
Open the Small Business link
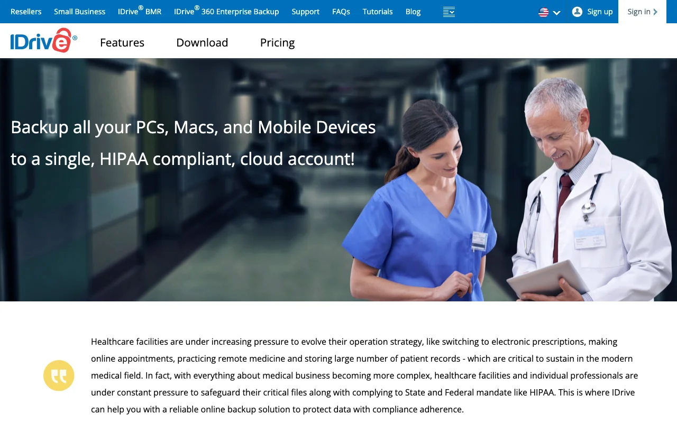(x=79, y=12)
